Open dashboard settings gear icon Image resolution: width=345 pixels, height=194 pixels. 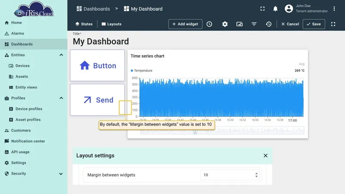[225, 24]
